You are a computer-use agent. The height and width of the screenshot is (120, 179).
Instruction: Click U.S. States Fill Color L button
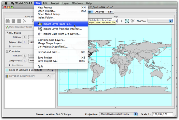coord(24,37)
